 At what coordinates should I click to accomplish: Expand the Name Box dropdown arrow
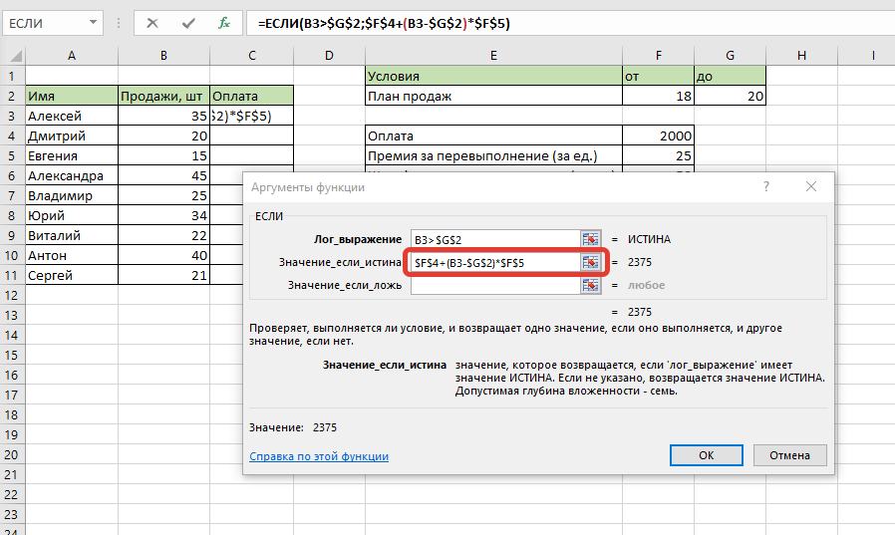(x=93, y=23)
